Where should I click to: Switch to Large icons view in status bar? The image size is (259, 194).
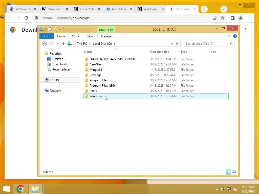click(x=234, y=172)
